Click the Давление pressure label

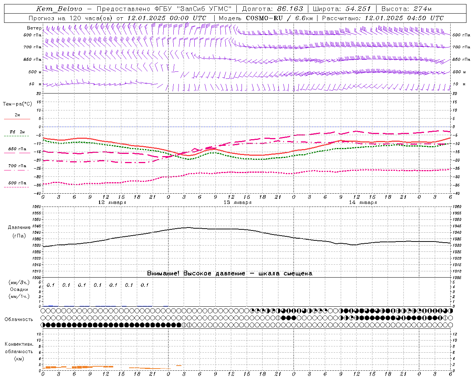click(19, 228)
